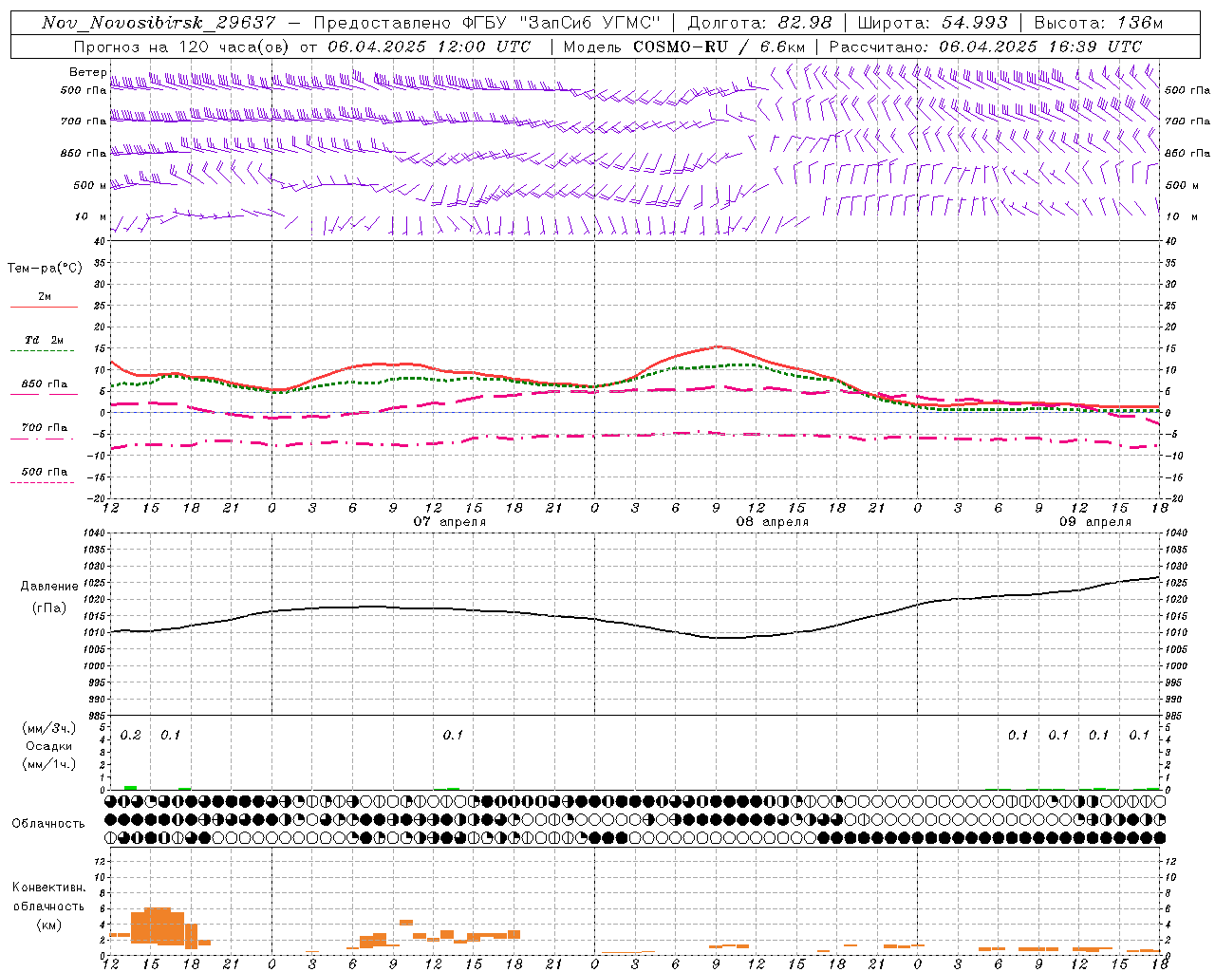The image size is (1215, 972).
Task: Click the '08 апреля' date label
Action: coord(773,522)
